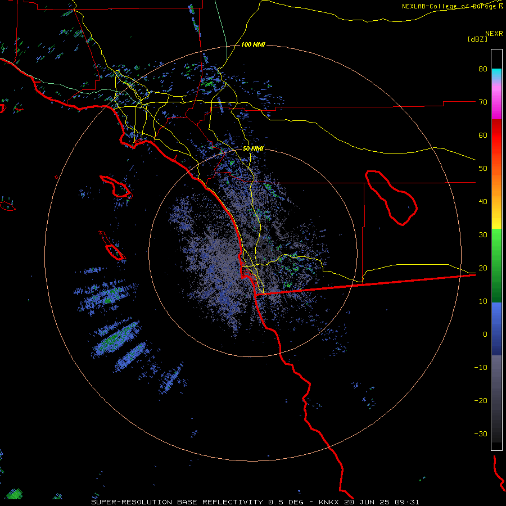Click the 100 NMI range ring label
Image resolution: width=506 pixels, height=506 pixels.
[253, 44]
